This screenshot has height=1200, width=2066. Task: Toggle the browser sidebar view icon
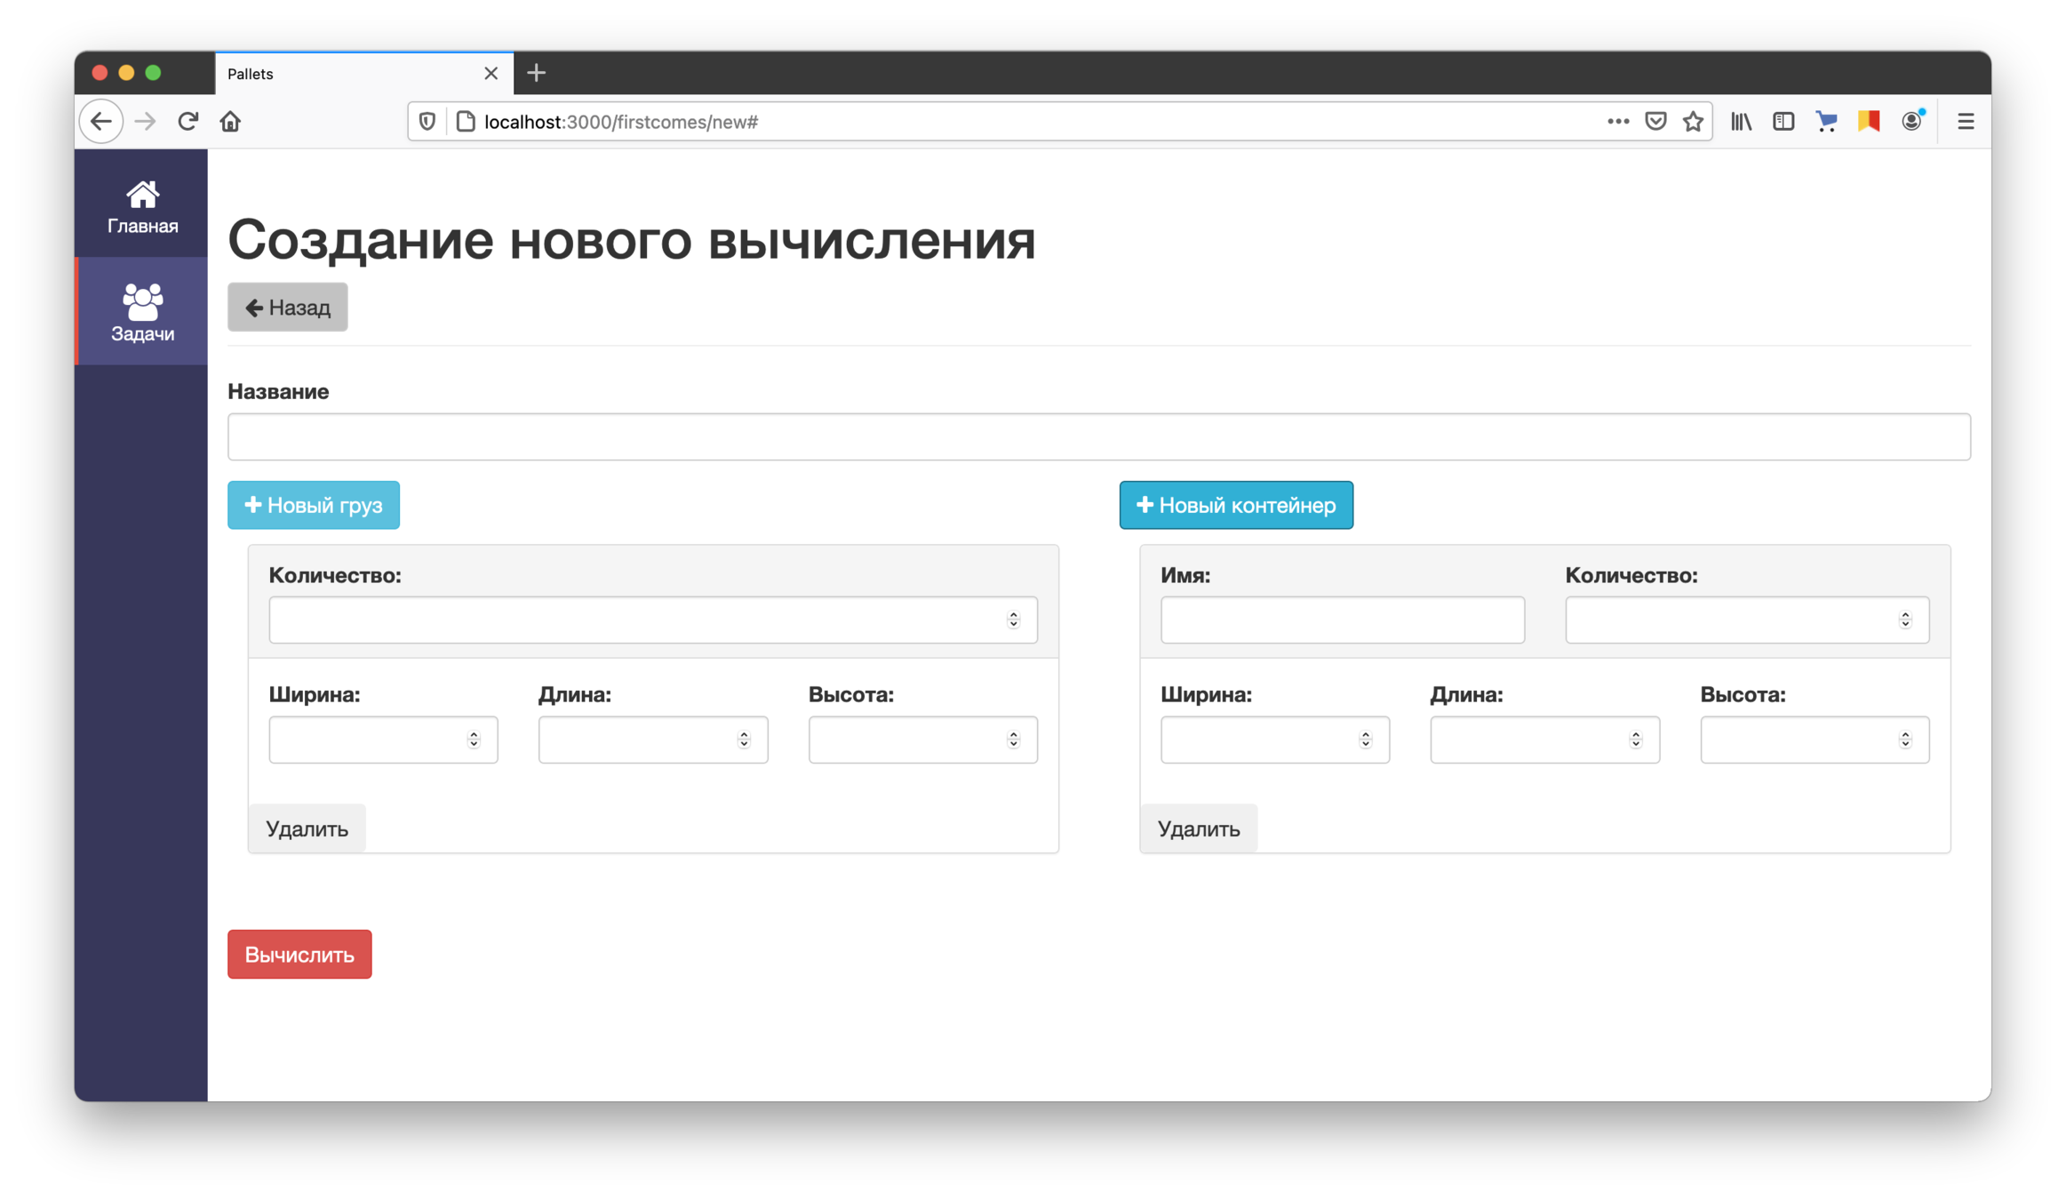click(1783, 122)
